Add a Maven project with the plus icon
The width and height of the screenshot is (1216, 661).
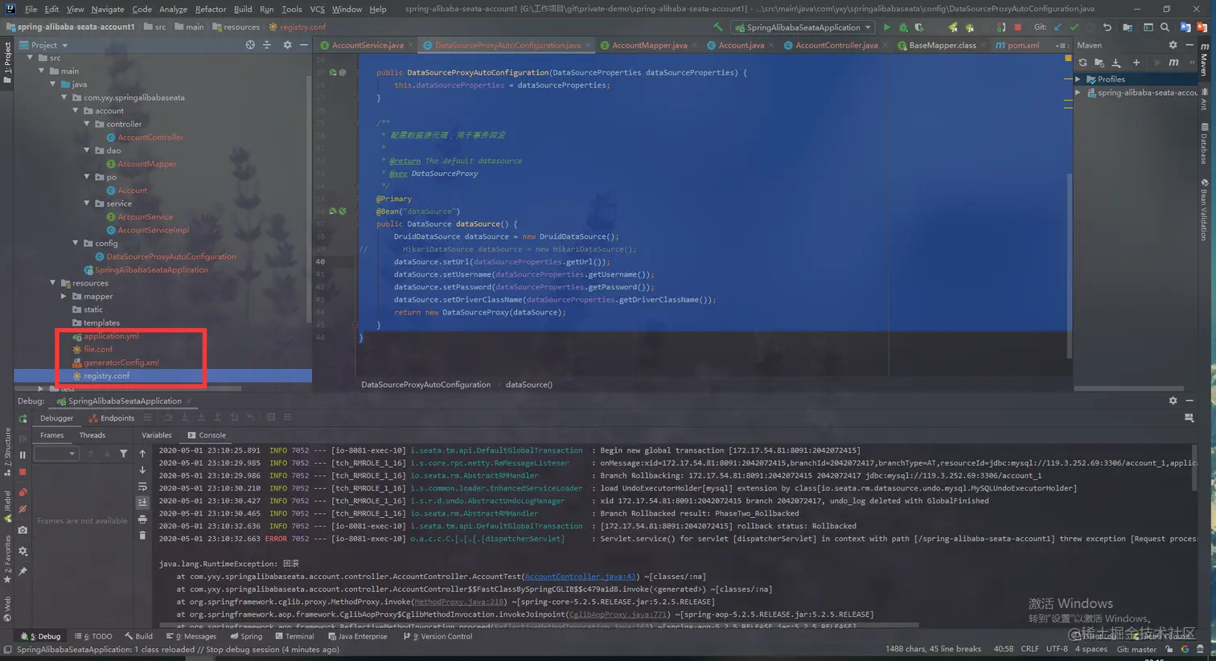[1136, 63]
